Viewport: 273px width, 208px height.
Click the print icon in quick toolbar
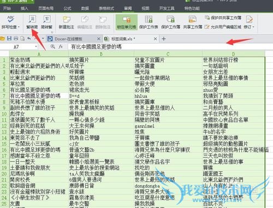click(x=16, y=38)
